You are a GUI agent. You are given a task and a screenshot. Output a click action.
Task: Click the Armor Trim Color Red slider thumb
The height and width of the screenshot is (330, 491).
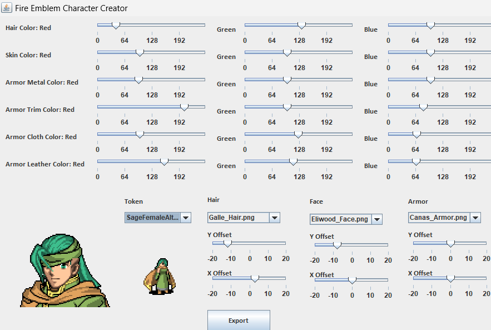[x=185, y=107]
